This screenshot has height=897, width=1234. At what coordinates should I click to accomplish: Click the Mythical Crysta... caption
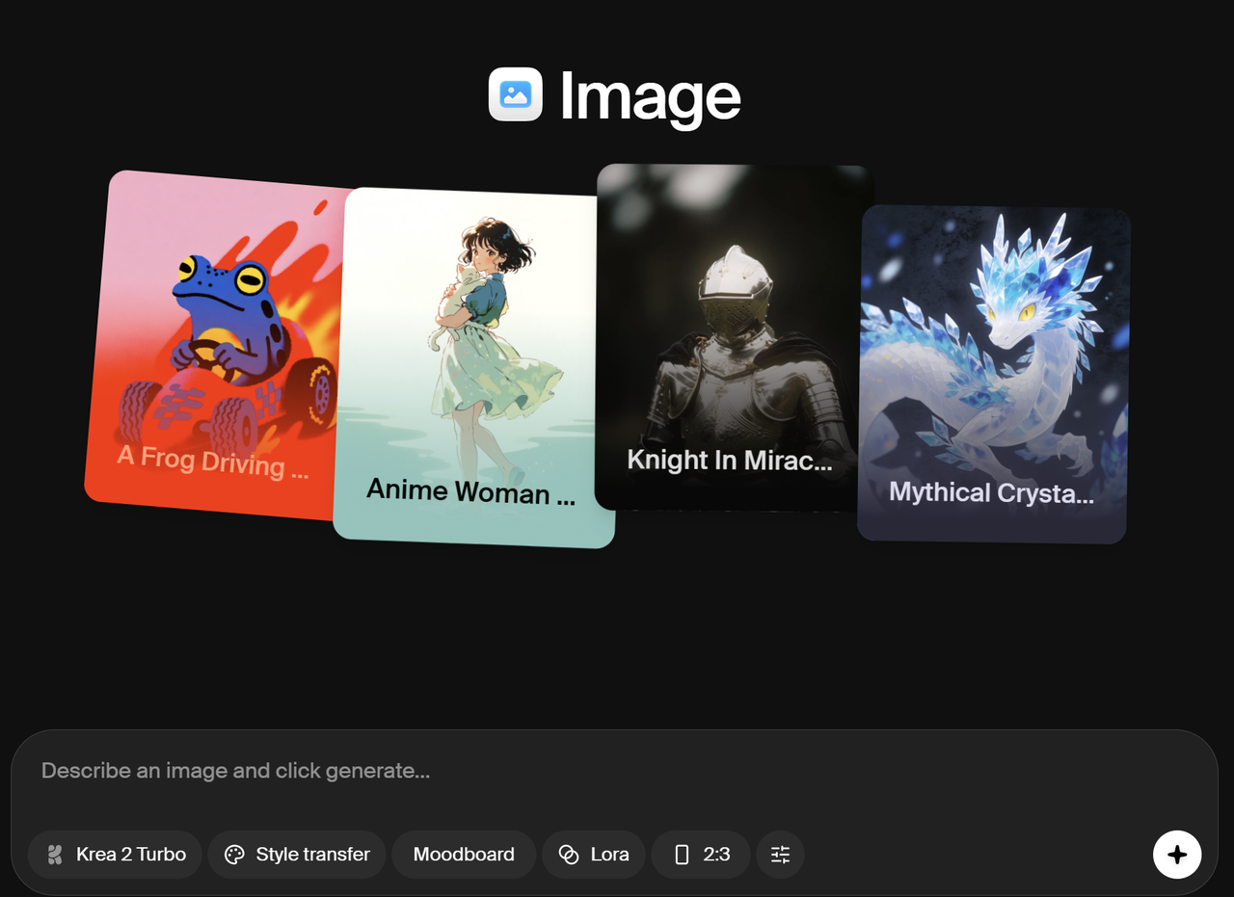[991, 492]
